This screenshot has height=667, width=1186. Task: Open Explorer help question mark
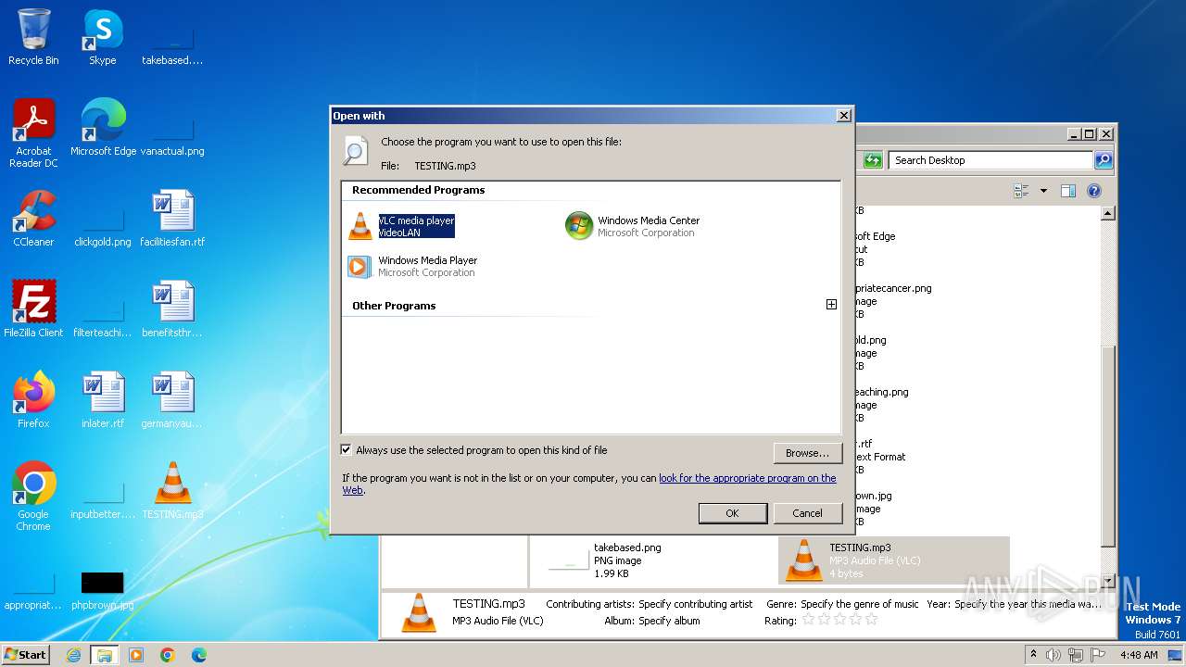click(1093, 191)
